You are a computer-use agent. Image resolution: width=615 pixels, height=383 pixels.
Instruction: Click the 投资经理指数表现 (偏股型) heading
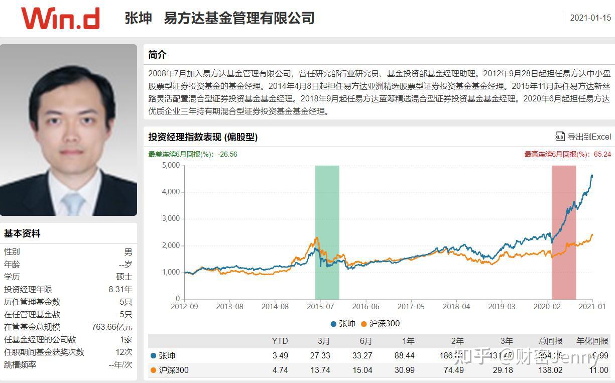tap(203, 137)
